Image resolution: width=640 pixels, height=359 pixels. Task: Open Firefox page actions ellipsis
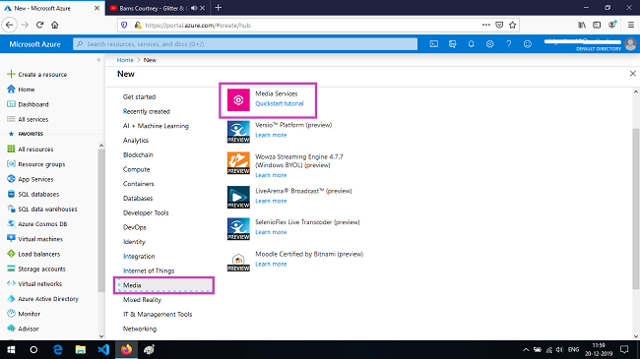pyautogui.click(x=485, y=25)
